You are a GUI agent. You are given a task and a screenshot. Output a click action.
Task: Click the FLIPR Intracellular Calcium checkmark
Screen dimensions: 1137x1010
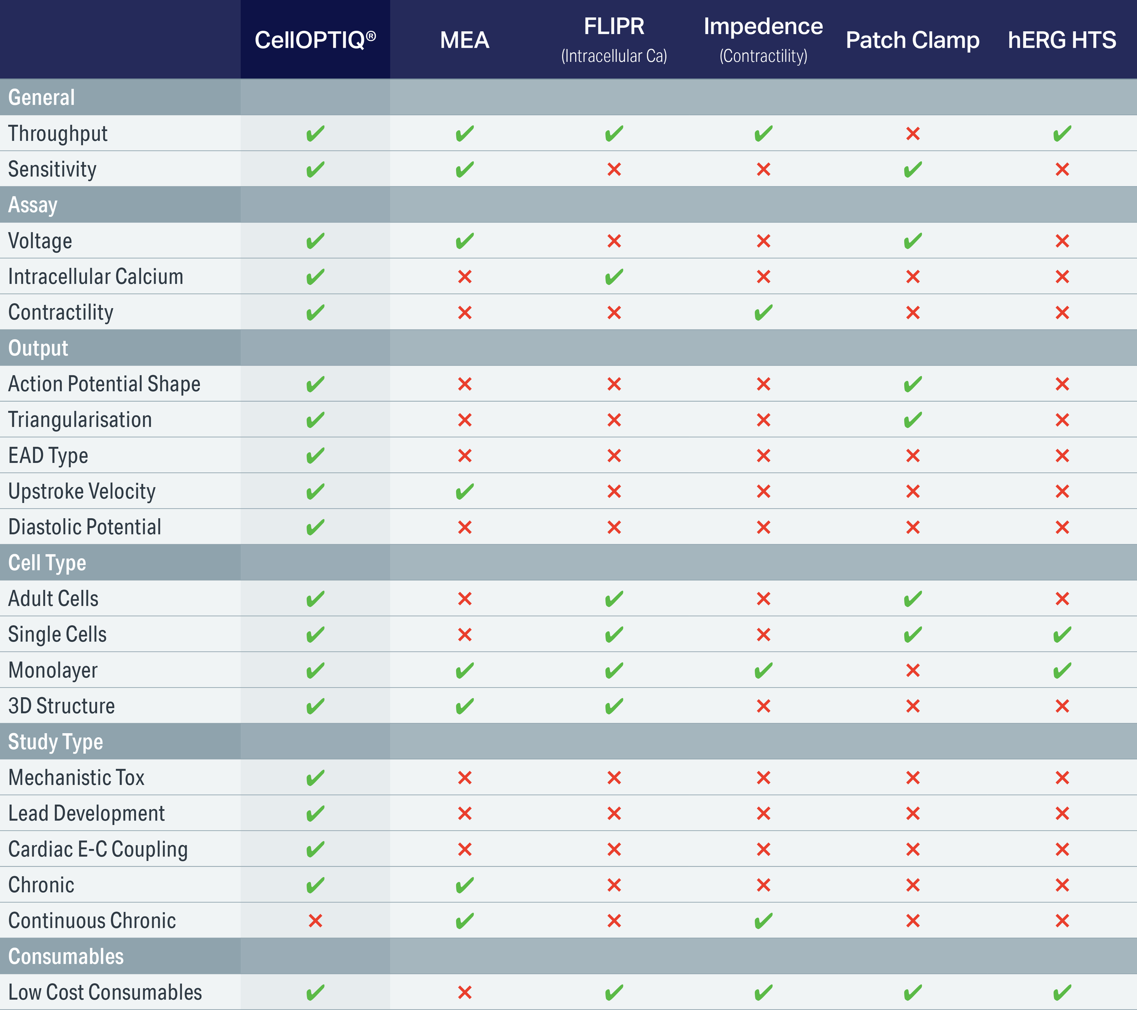pyautogui.click(x=614, y=276)
